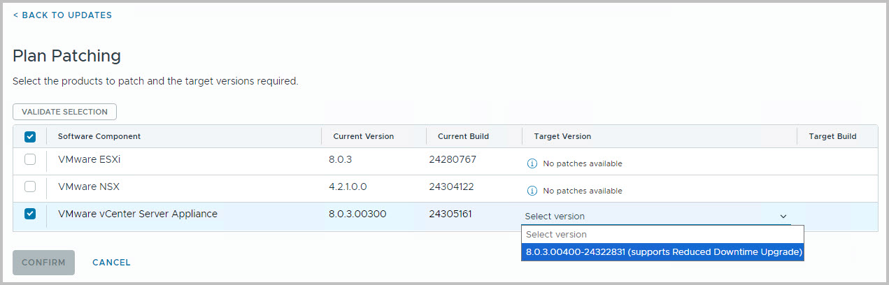Click the Current Build column header

(463, 136)
